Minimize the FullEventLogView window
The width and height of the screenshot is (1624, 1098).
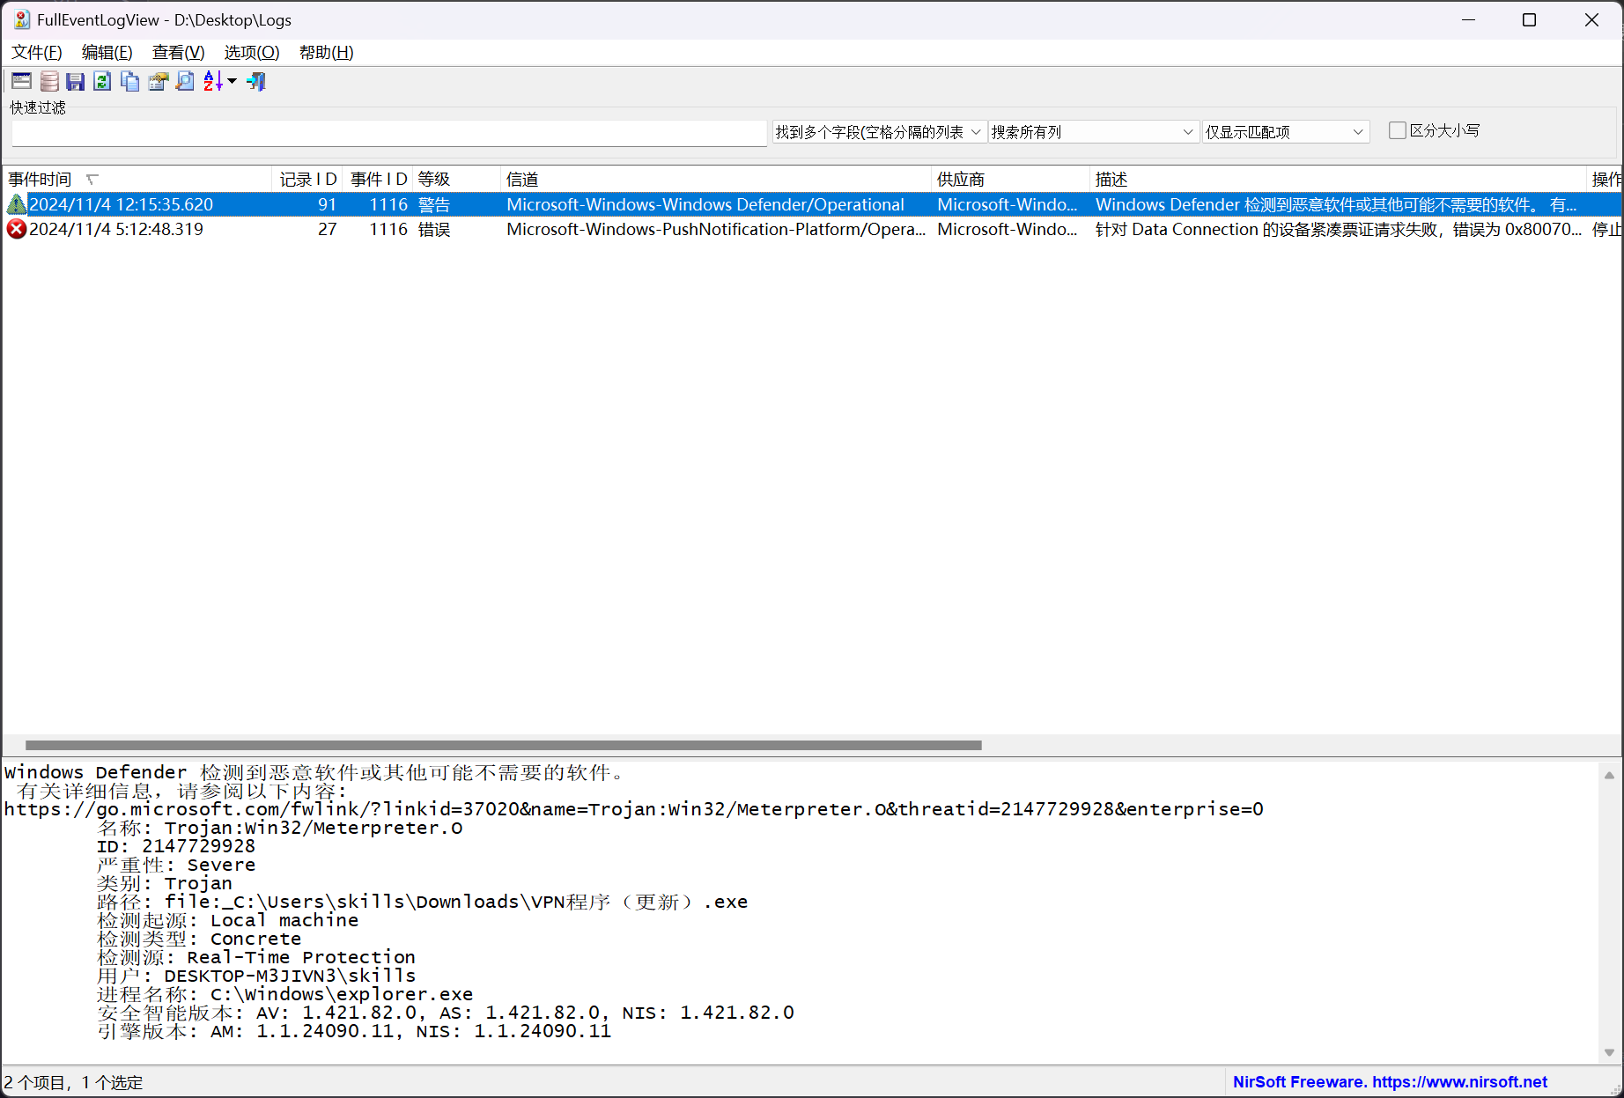1468,19
